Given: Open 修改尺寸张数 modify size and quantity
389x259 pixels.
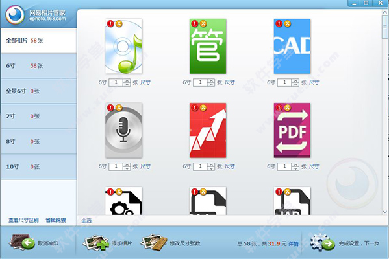Looking at the screenshot, I should point(170,243).
